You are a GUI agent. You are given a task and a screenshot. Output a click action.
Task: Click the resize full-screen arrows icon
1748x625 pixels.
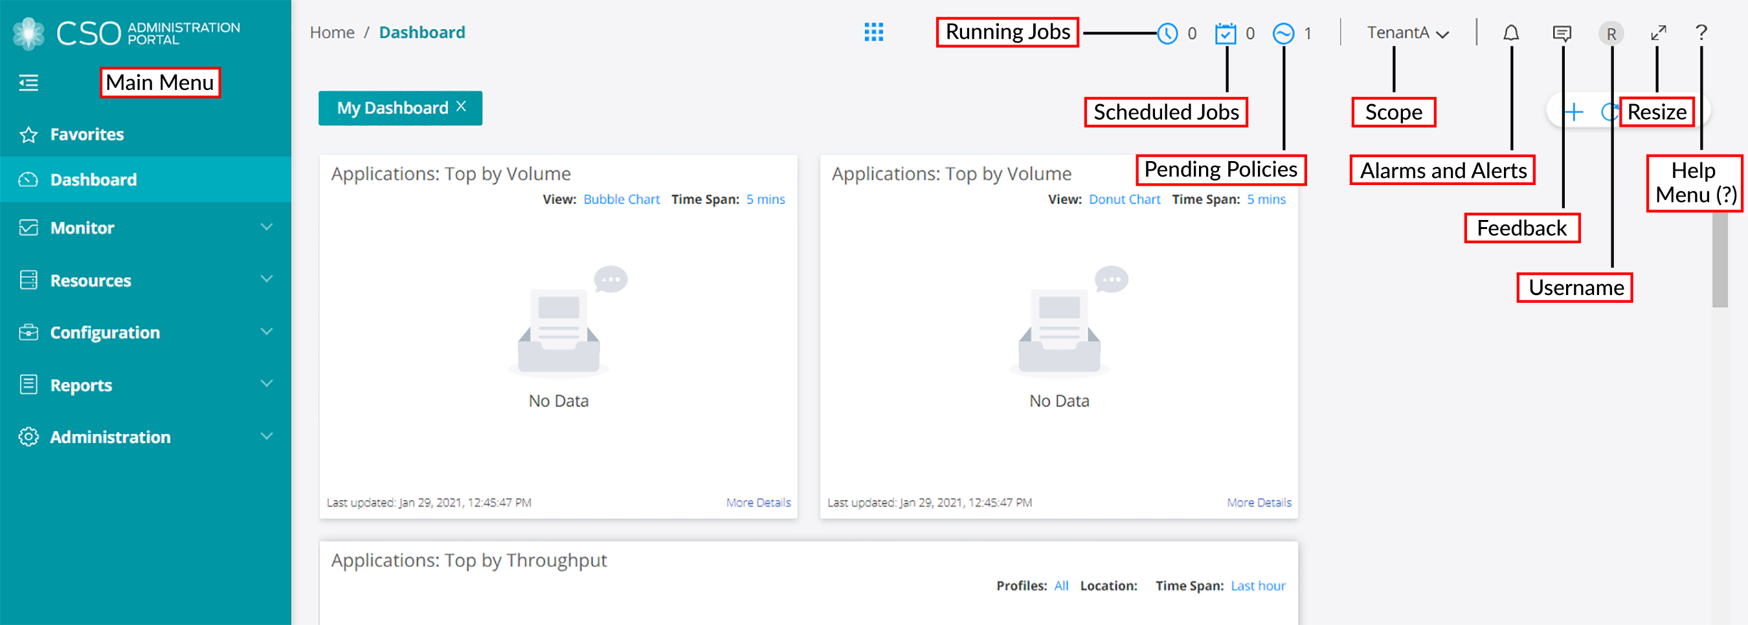click(1658, 32)
